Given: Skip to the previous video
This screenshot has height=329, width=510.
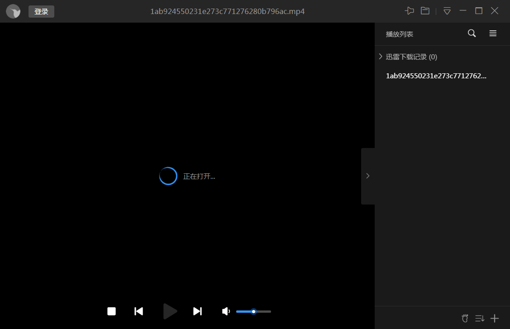Looking at the screenshot, I should click(x=139, y=311).
